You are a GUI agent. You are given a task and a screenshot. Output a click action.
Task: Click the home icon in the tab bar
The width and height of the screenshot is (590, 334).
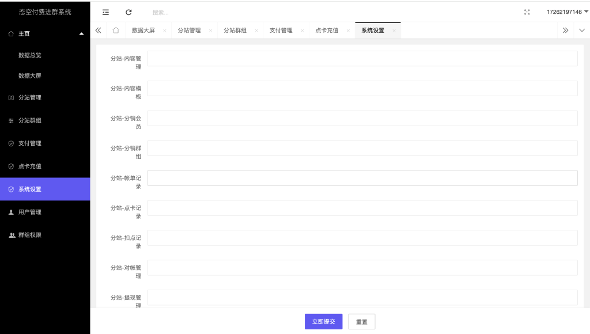point(116,30)
